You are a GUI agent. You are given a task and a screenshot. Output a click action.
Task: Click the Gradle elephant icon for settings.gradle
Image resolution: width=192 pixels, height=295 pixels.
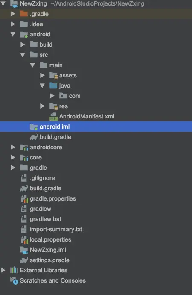coord(24,260)
